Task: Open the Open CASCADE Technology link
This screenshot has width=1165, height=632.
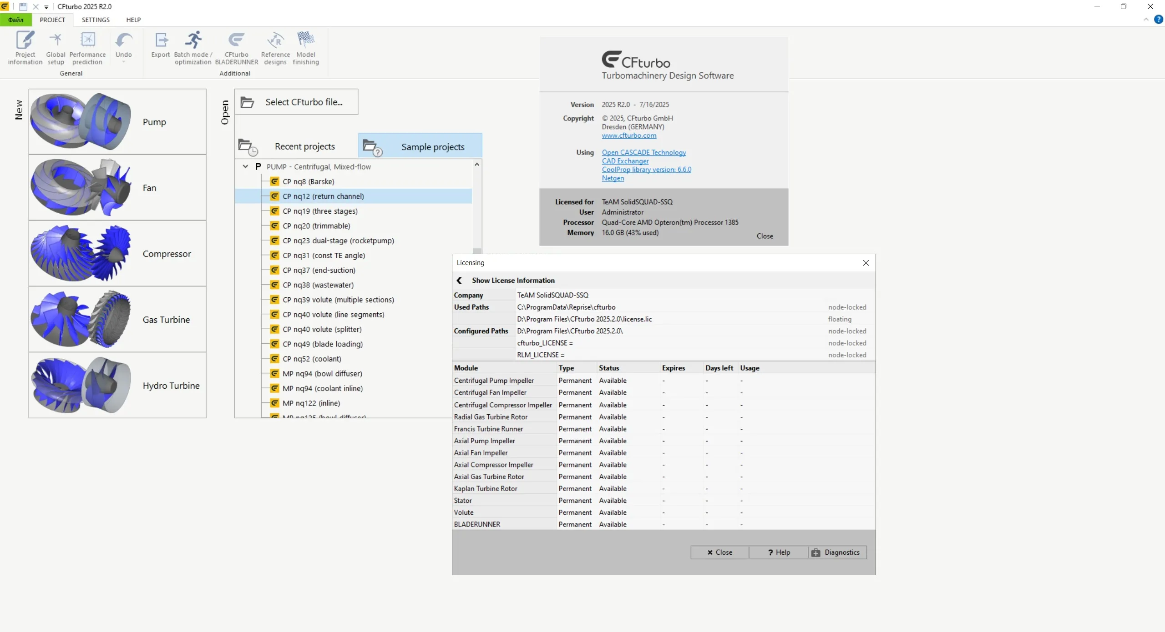Action: (643, 152)
